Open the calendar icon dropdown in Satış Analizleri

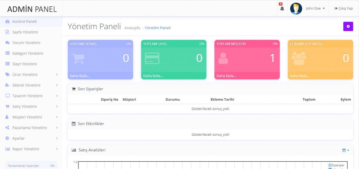point(345,150)
